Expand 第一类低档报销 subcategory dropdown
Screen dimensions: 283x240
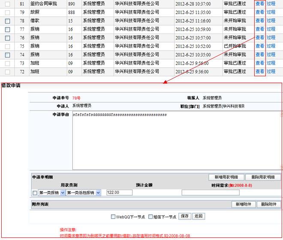[x=84, y=193]
